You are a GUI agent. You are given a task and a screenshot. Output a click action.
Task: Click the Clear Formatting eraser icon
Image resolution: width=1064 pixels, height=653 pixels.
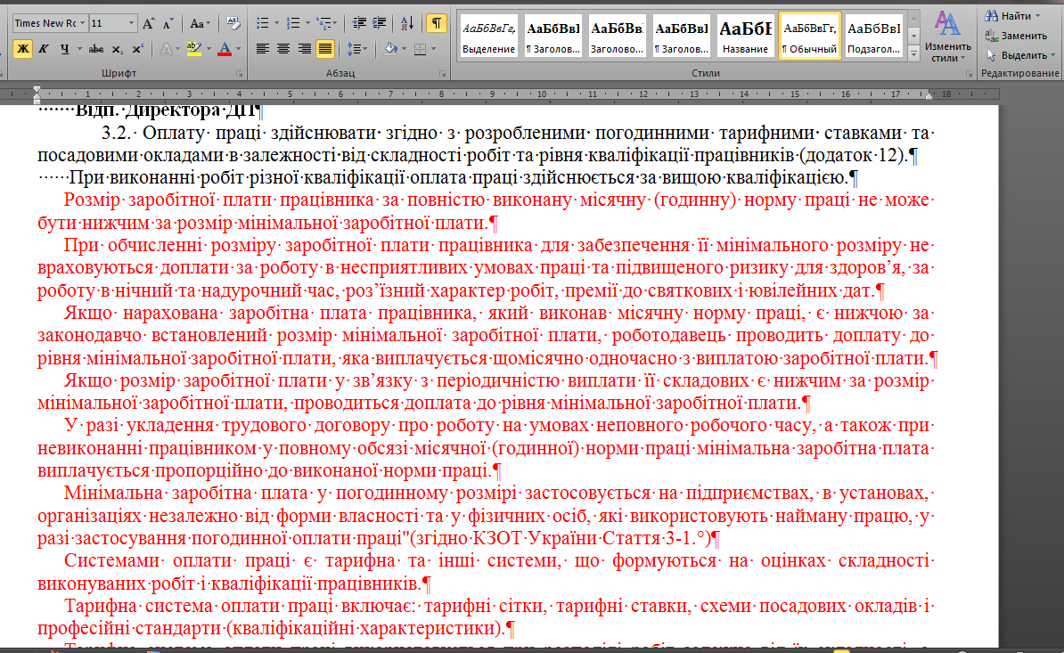tap(233, 24)
